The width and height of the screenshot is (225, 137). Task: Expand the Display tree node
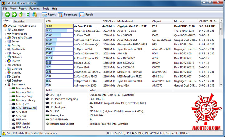tap(5, 45)
